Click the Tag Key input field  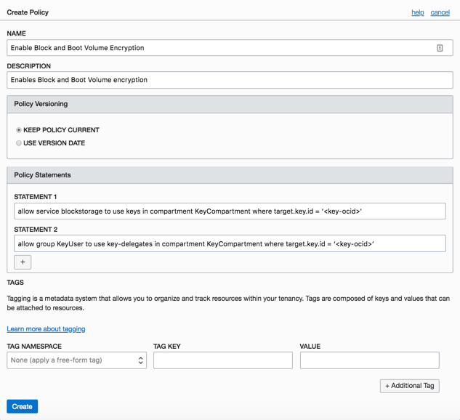[222, 360]
